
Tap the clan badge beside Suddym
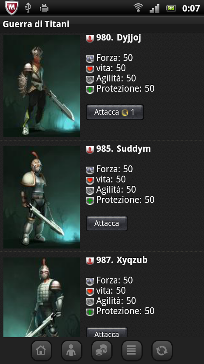coord(90,150)
